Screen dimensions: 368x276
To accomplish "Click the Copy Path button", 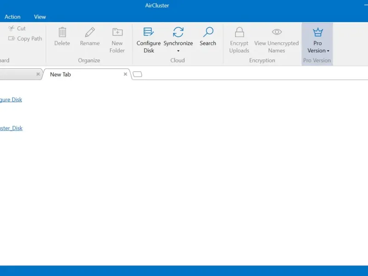I will [25, 39].
